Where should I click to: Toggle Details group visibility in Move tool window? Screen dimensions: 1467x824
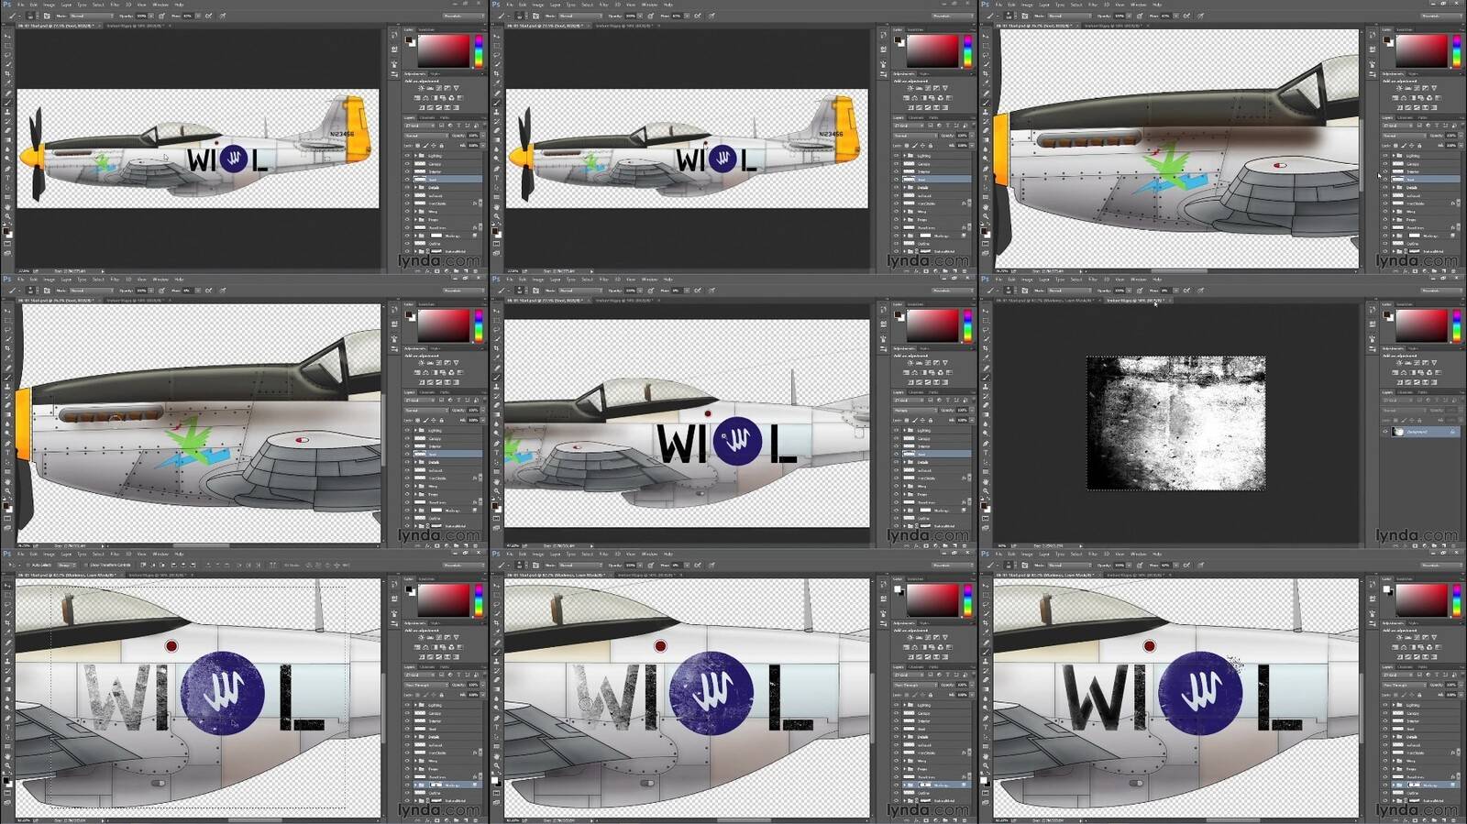click(408, 737)
